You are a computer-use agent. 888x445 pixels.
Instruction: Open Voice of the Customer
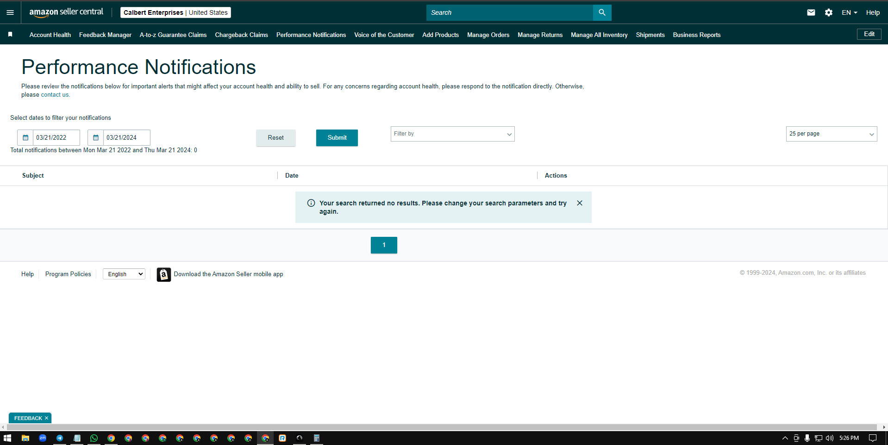(384, 35)
